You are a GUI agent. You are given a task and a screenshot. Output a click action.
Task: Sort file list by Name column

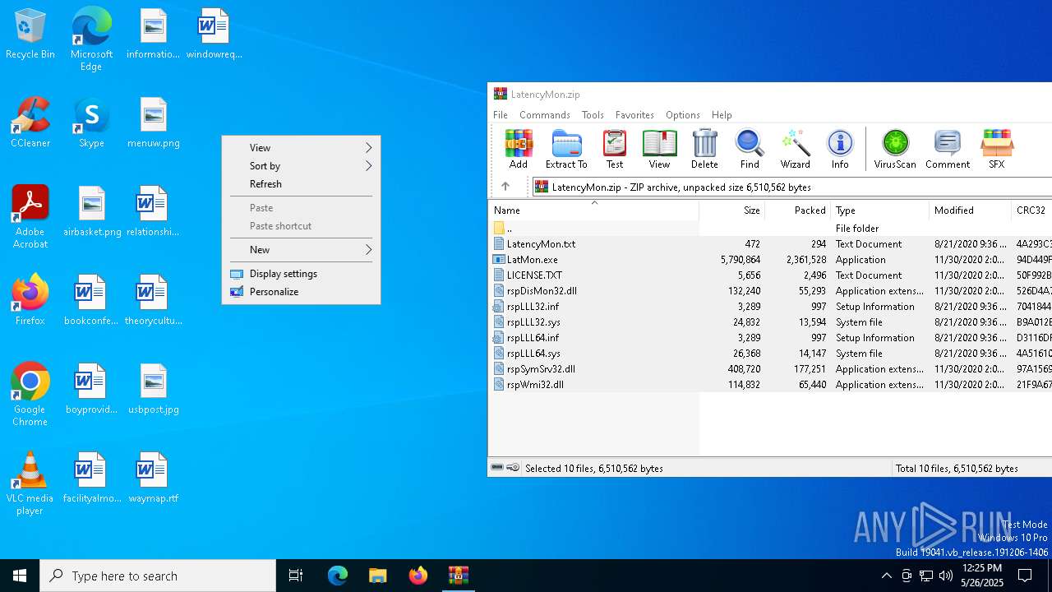pyautogui.click(x=593, y=210)
